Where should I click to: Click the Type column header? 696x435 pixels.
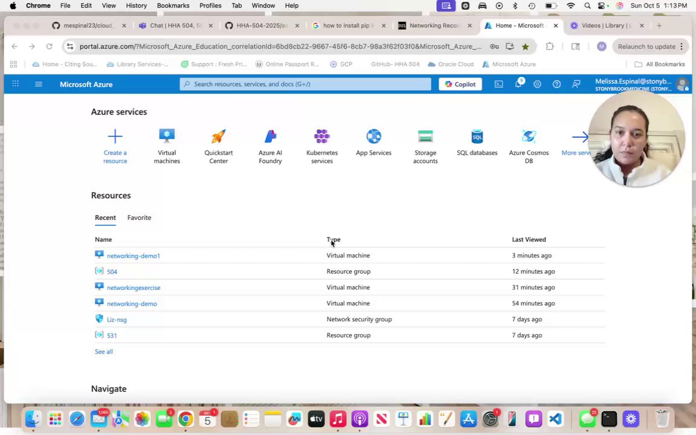click(x=333, y=239)
